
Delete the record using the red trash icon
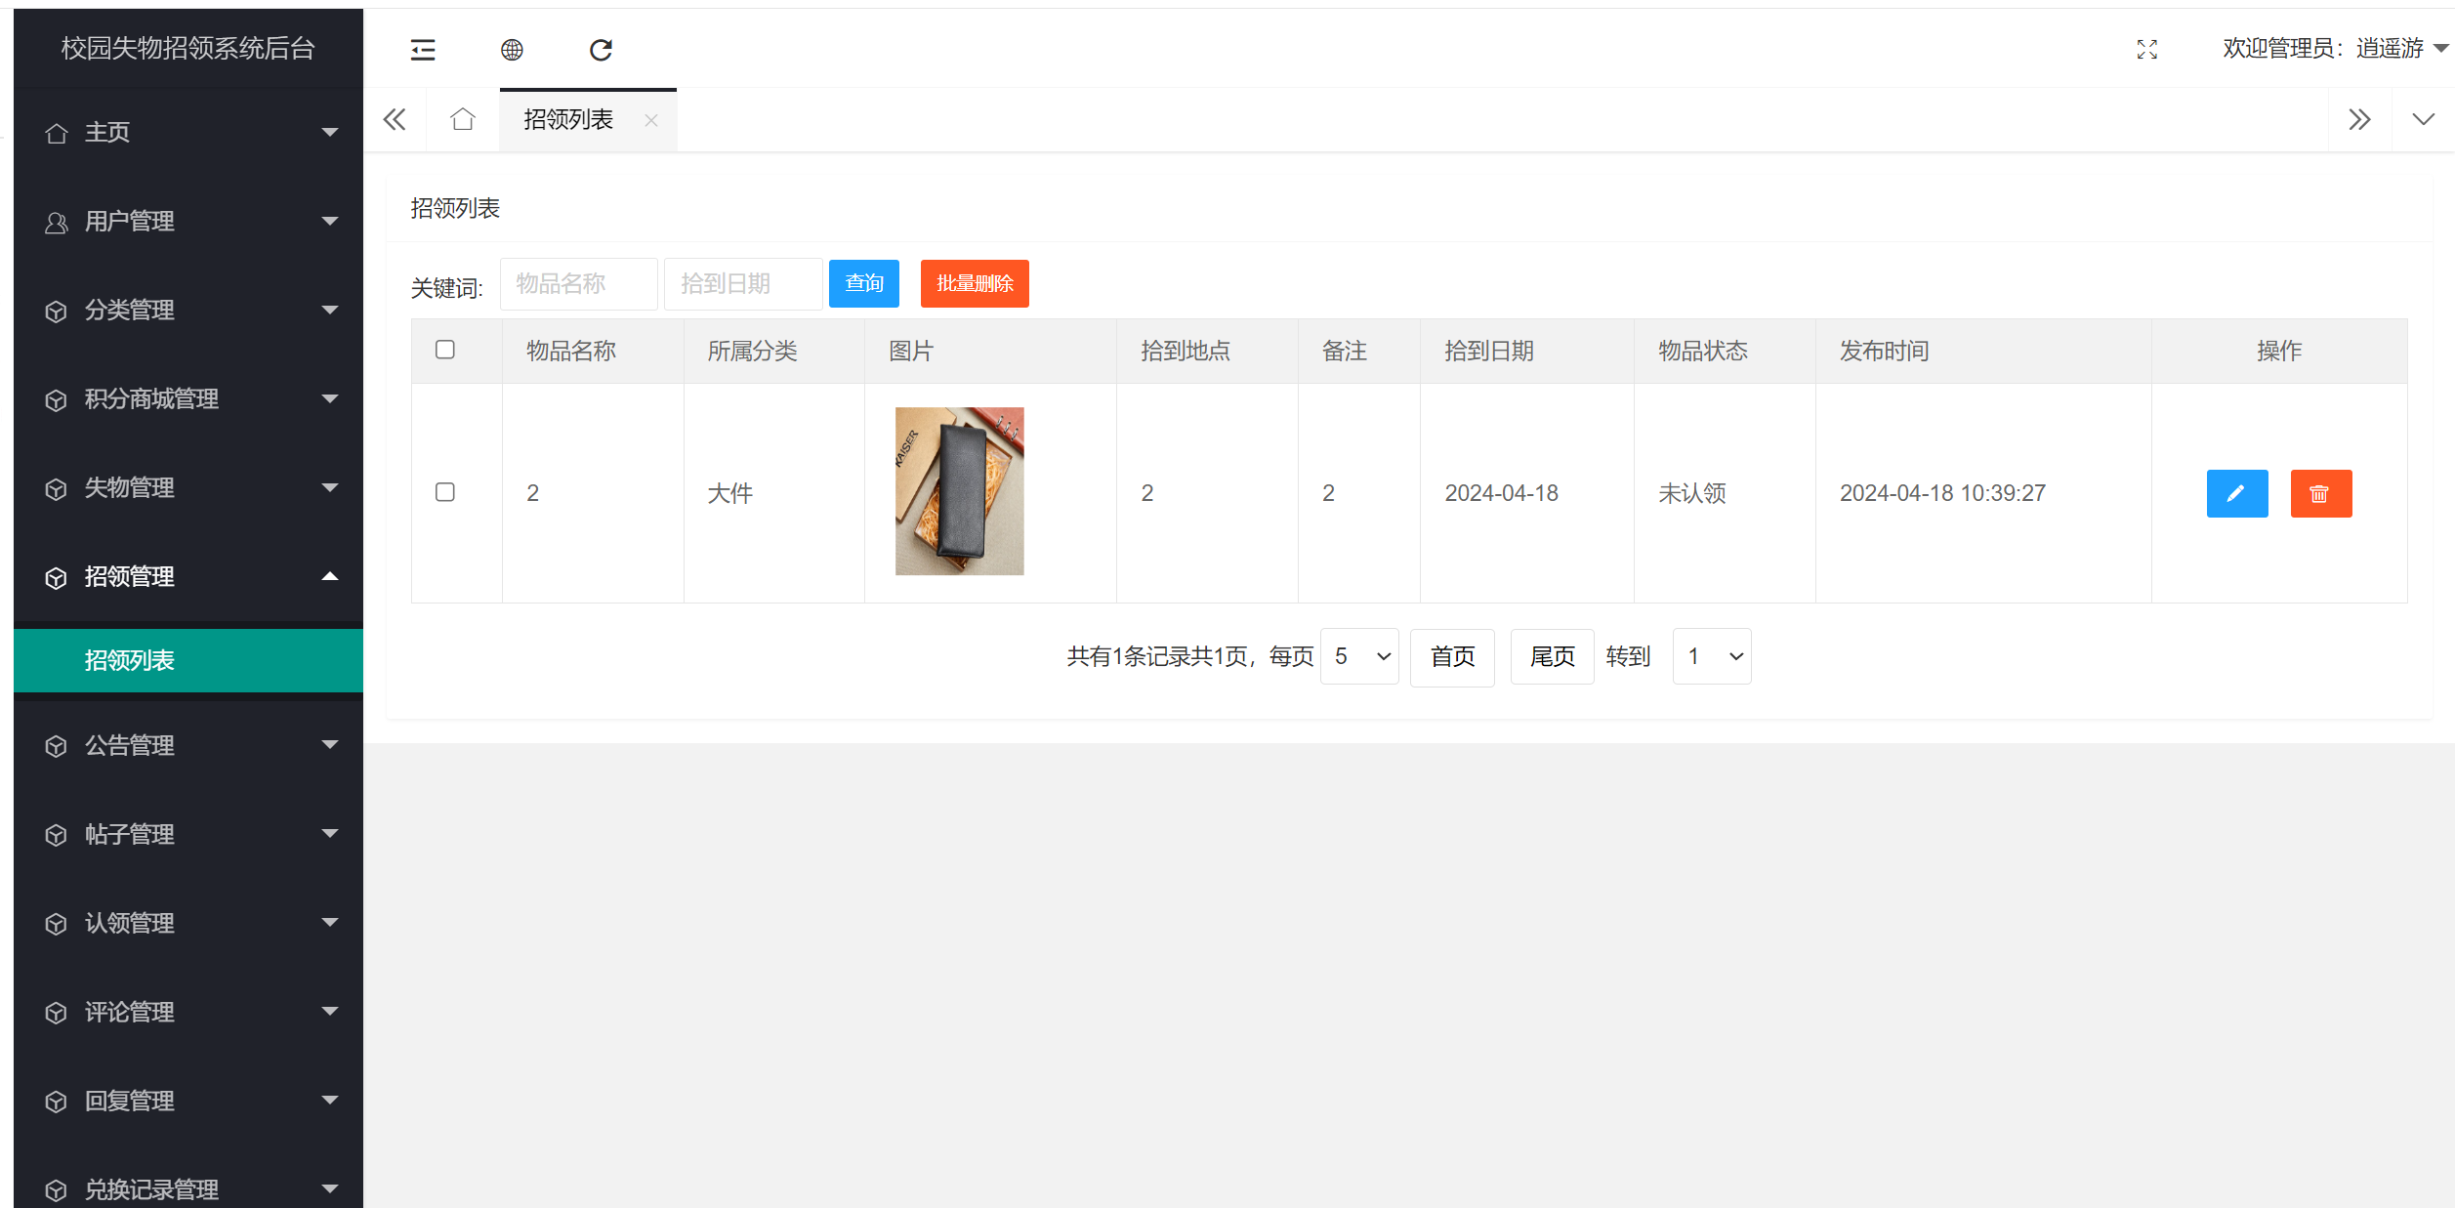point(2321,493)
